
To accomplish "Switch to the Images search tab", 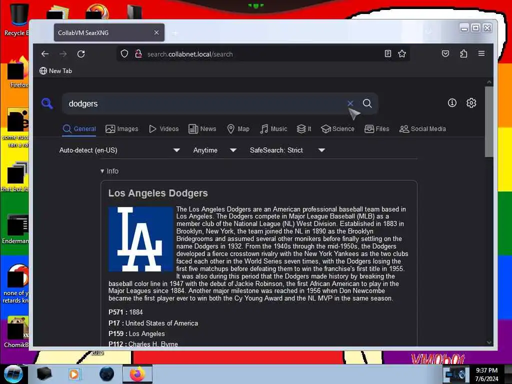I will click(x=122, y=128).
